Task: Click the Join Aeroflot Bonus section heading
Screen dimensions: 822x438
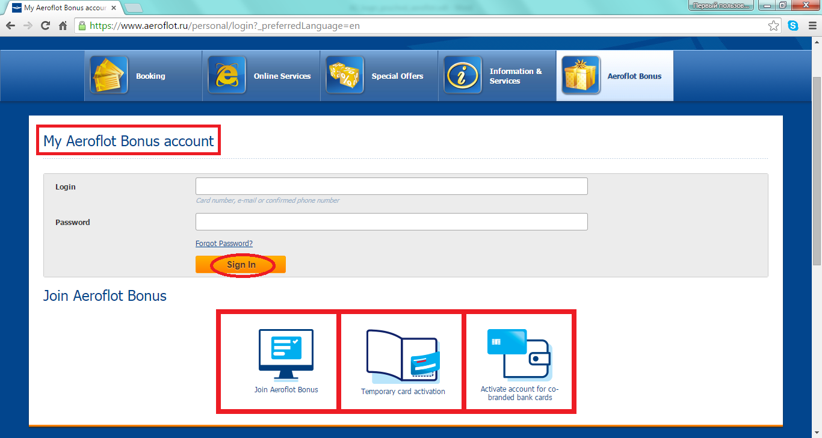Action: [105, 296]
